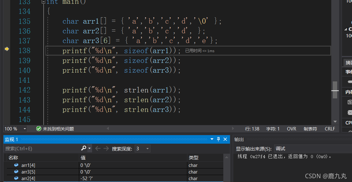Click the Watch search input field

click(x=43, y=148)
